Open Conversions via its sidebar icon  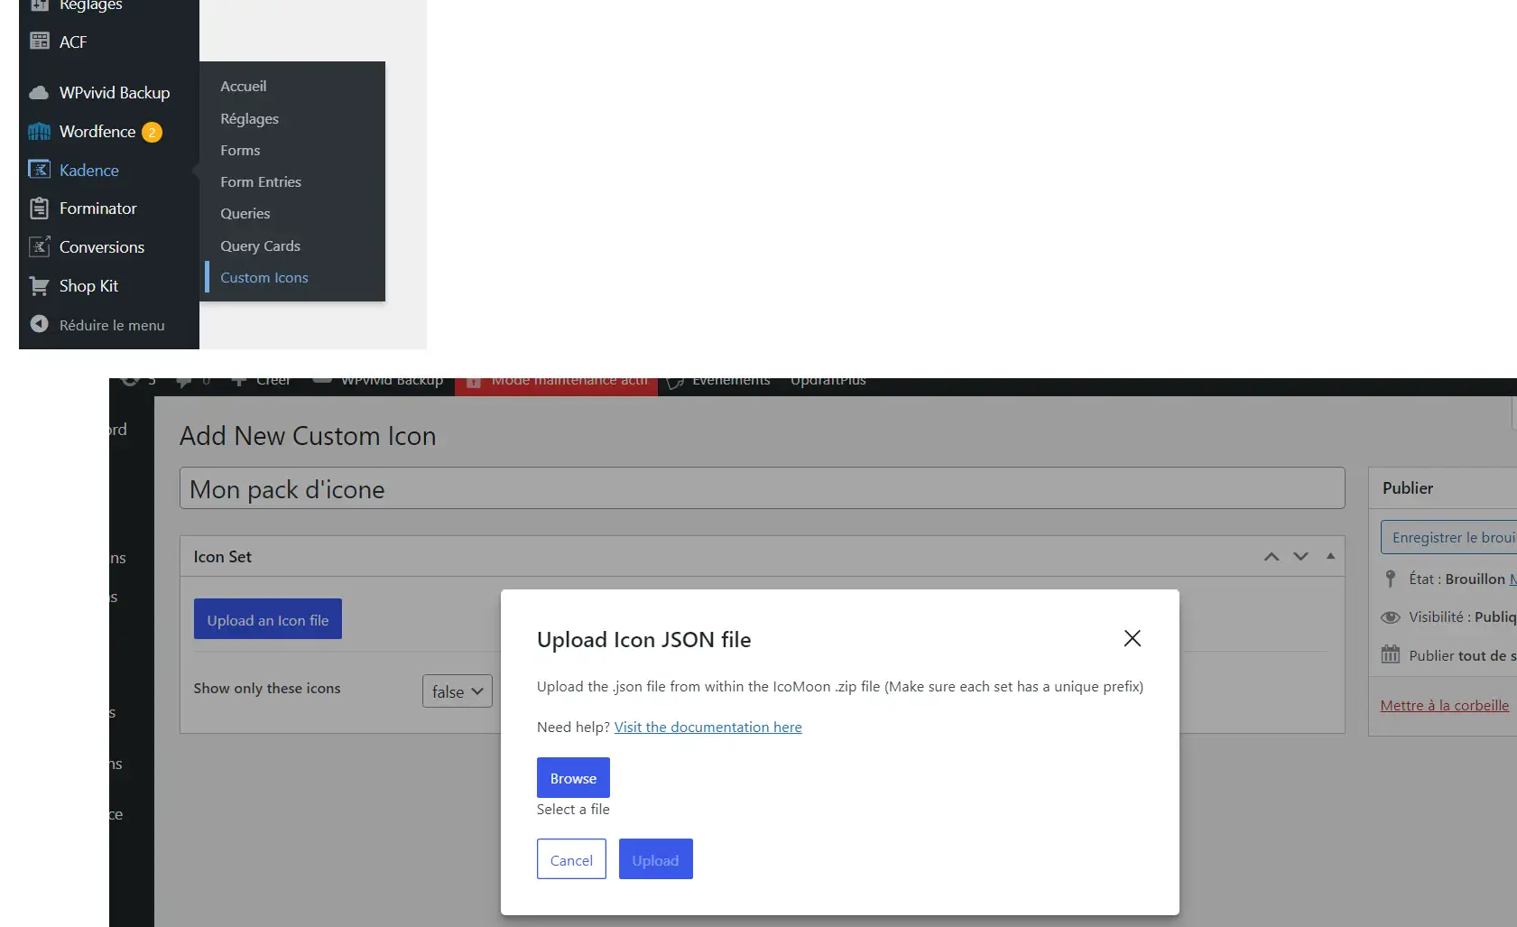[39, 246]
